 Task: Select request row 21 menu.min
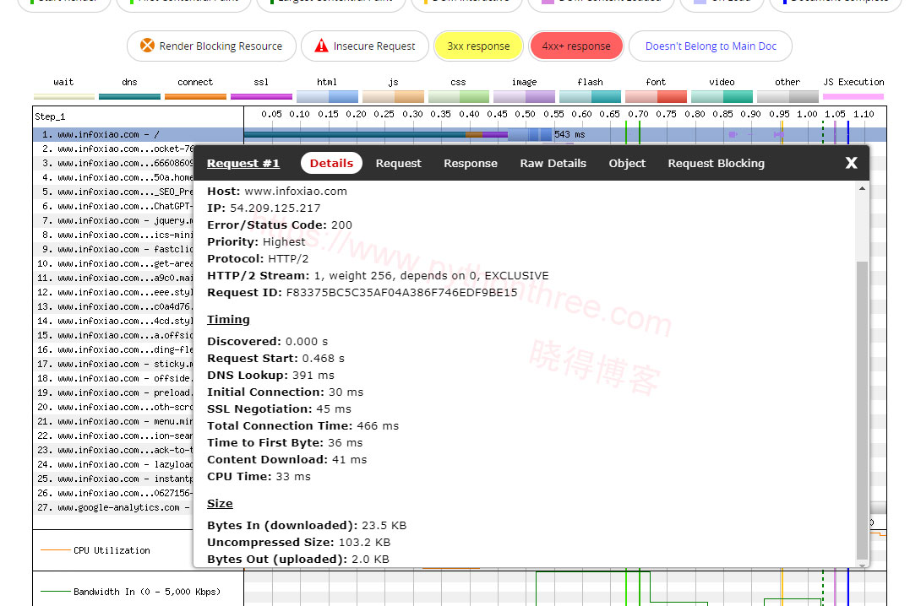click(113, 422)
